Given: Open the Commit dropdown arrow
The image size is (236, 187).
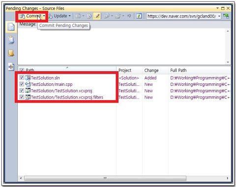Looking at the screenshot, I should (44, 16).
